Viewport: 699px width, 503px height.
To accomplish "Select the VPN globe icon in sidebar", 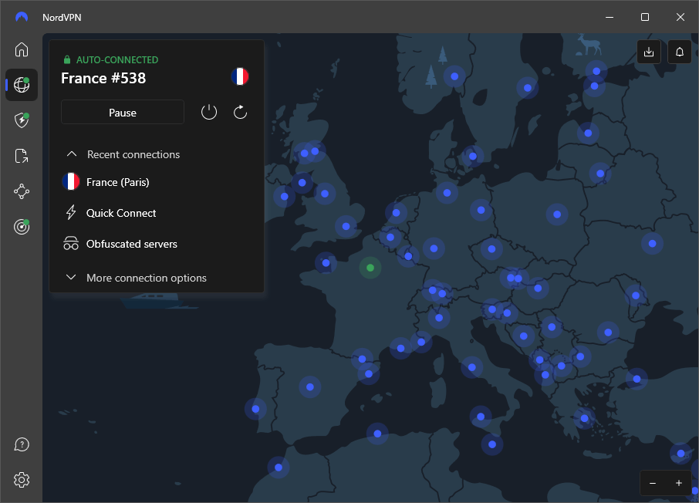I will (22, 85).
